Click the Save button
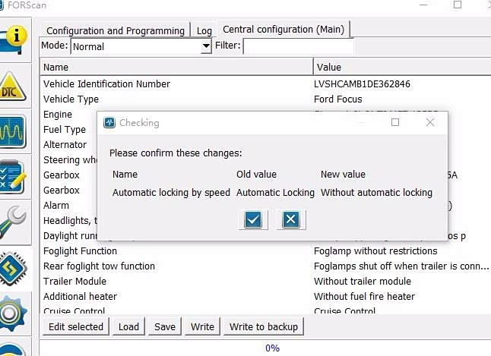This screenshot has width=491, height=356. (x=165, y=326)
